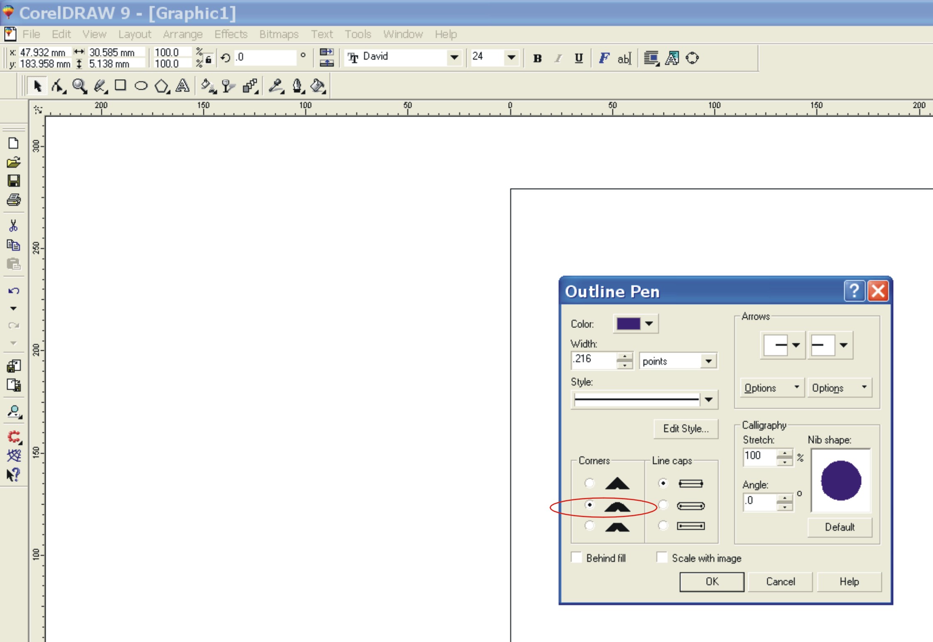The height and width of the screenshot is (642, 933).
Task: Open the Effects menu
Action: click(230, 34)
